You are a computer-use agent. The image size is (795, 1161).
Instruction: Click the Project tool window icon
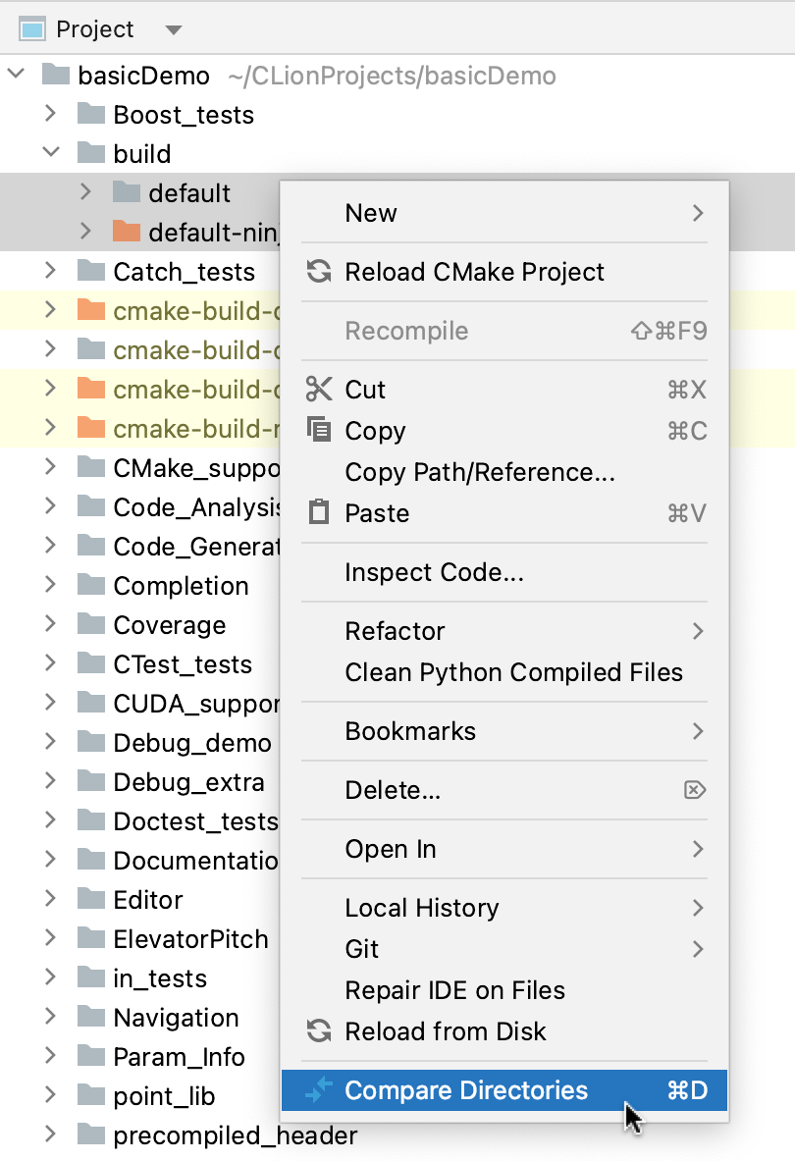29,28
